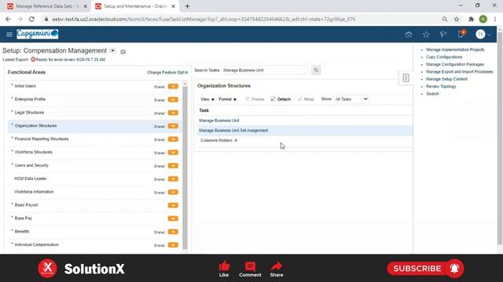Click the page vertical scrollbar
The height and width of the screenshot is (282, 503).
point(500,138)
